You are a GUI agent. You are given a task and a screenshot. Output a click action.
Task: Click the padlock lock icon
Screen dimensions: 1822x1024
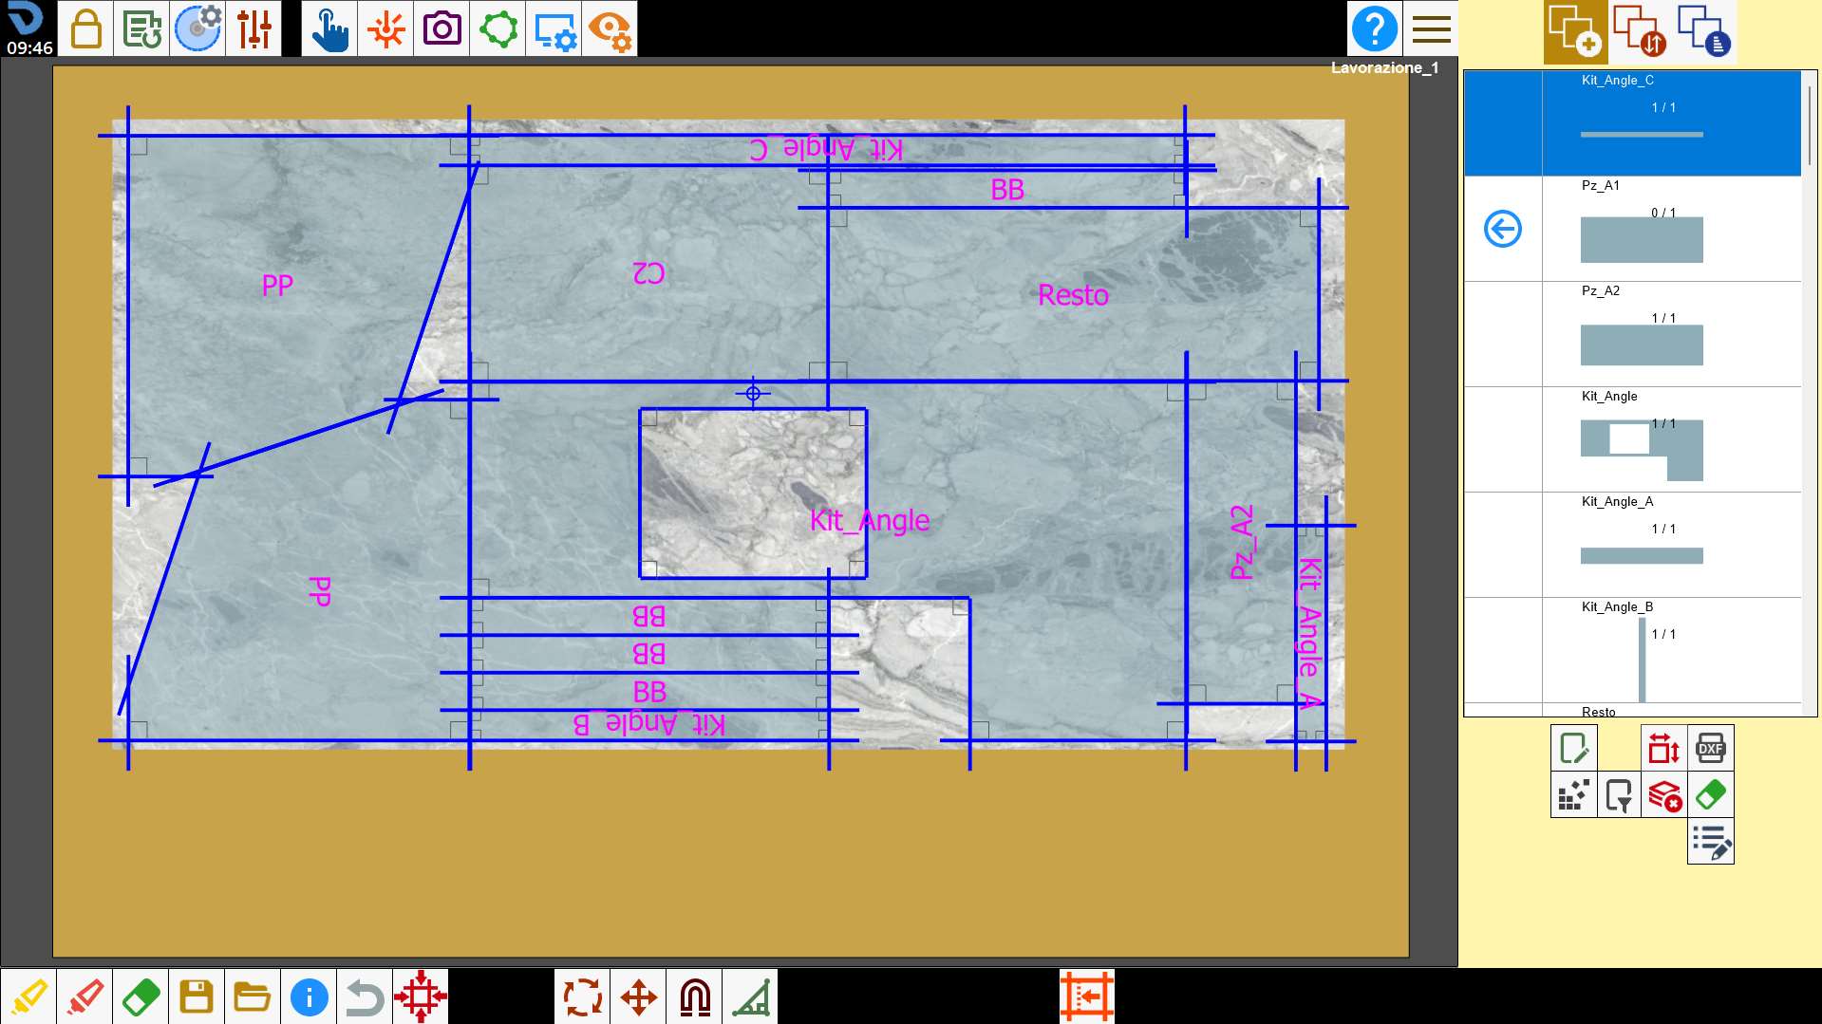point(85,28)
